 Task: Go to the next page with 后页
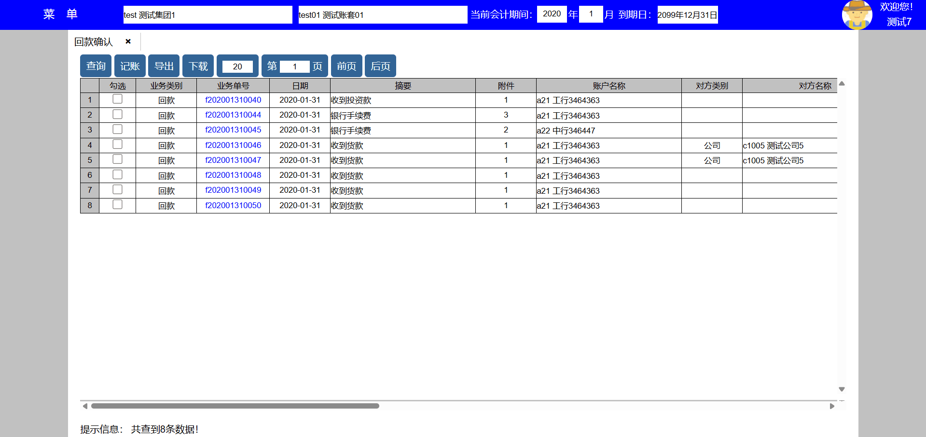380,66
